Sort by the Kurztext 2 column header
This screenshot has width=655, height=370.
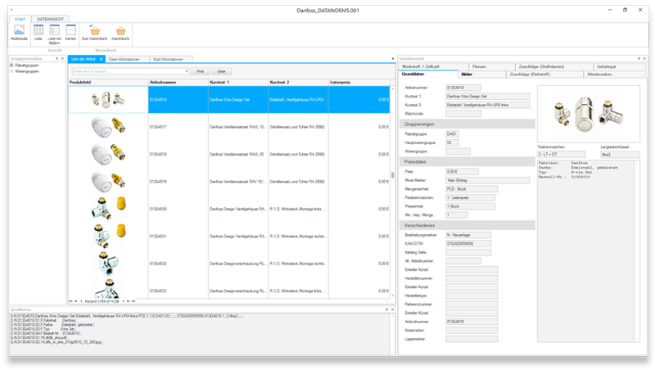(x=298, y=83)
